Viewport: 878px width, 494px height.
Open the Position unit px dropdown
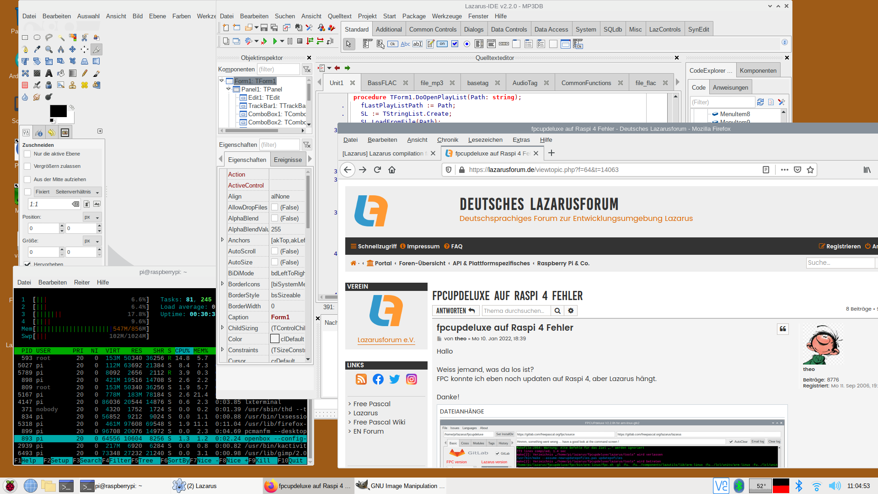[x=92, y=217]
